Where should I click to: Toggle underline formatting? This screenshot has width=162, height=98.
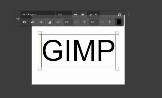tap(50, 22)
